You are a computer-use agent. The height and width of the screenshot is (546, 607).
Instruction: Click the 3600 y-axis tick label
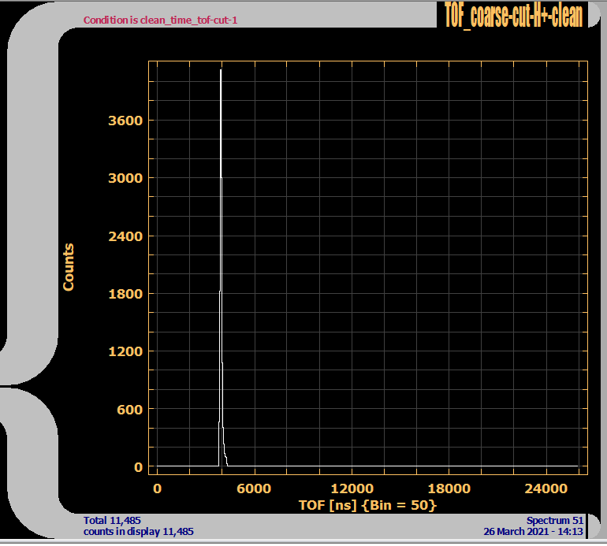125,121
